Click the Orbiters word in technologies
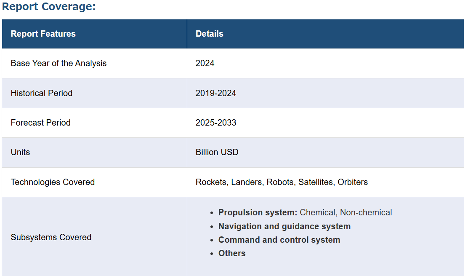The height and width of the screenshot is (276, 465). pyautogui.click(x=353, y=182)
